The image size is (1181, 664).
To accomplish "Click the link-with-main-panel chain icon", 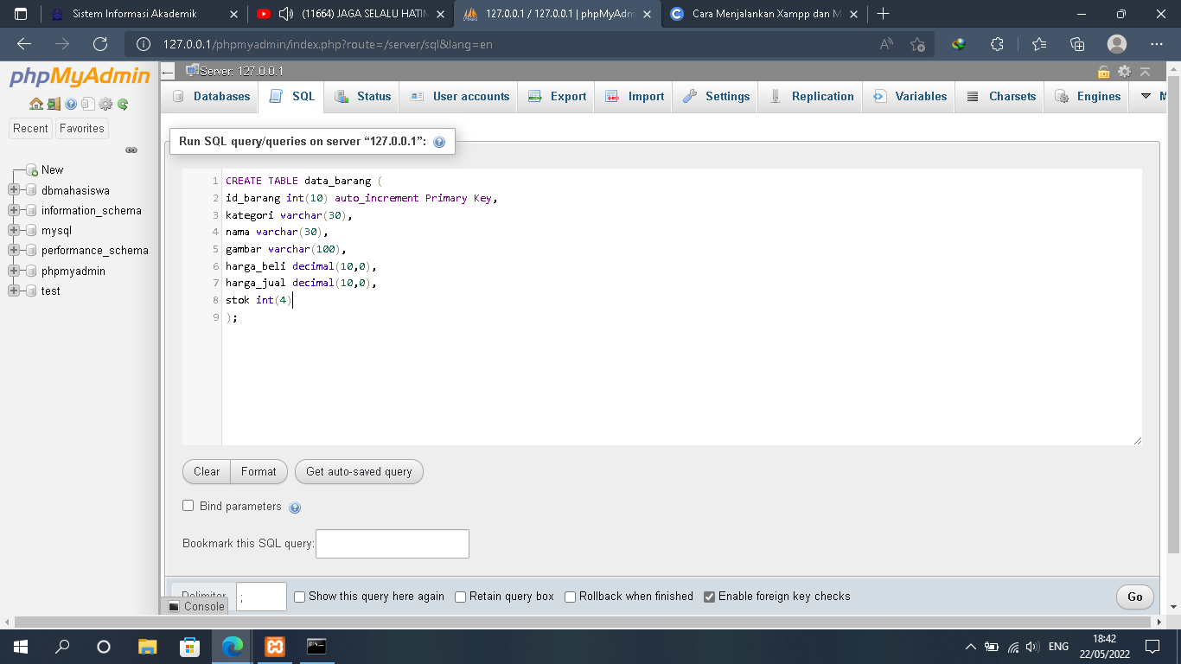I will click(x=131, y=150).
